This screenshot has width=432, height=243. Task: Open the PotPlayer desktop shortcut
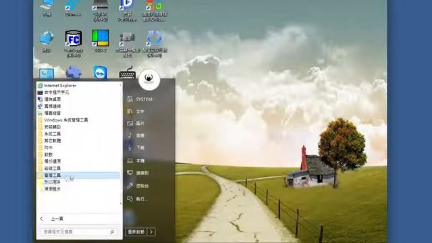pos(127,11)
